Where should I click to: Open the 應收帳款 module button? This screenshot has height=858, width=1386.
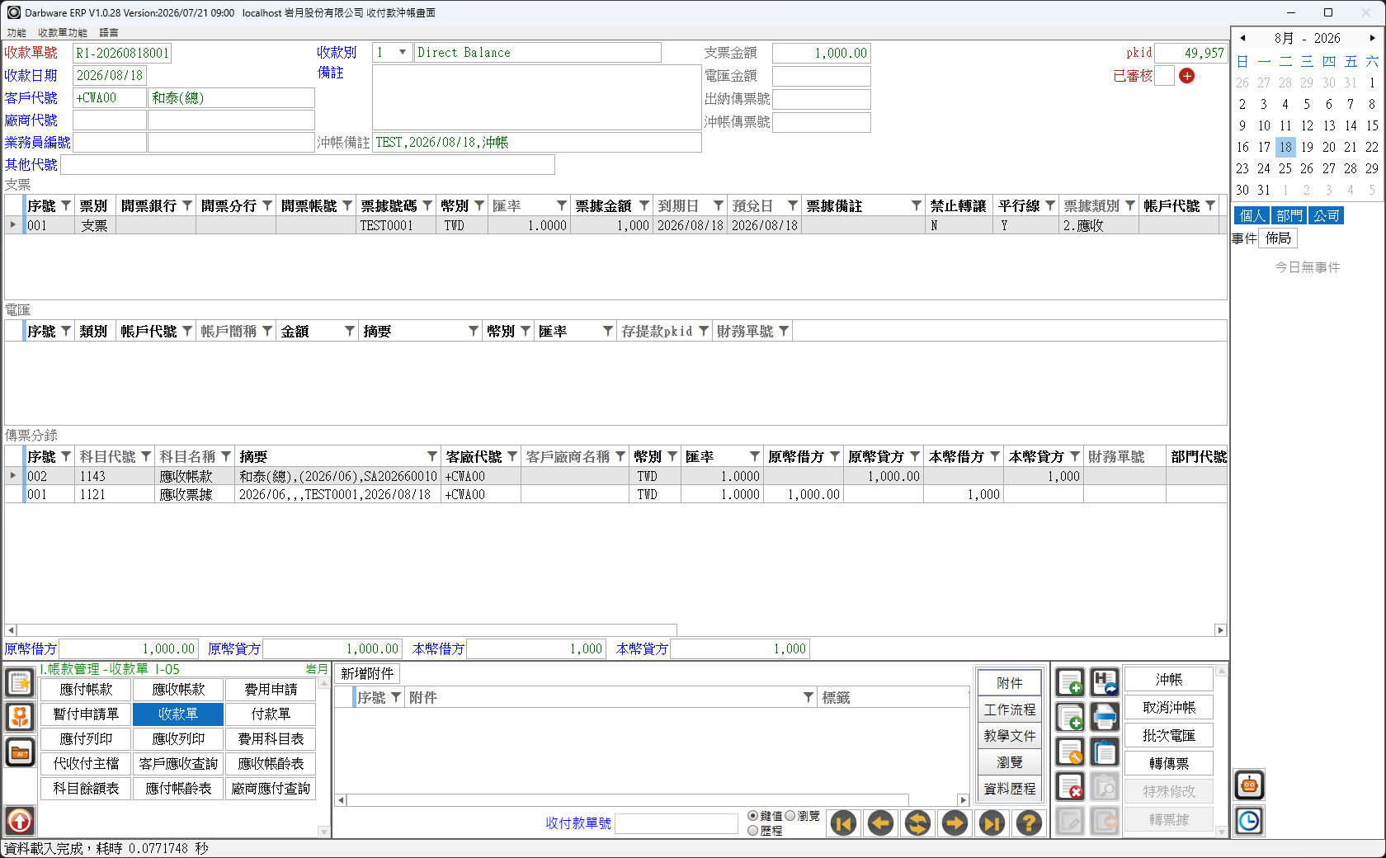click(x=178, y=689)
